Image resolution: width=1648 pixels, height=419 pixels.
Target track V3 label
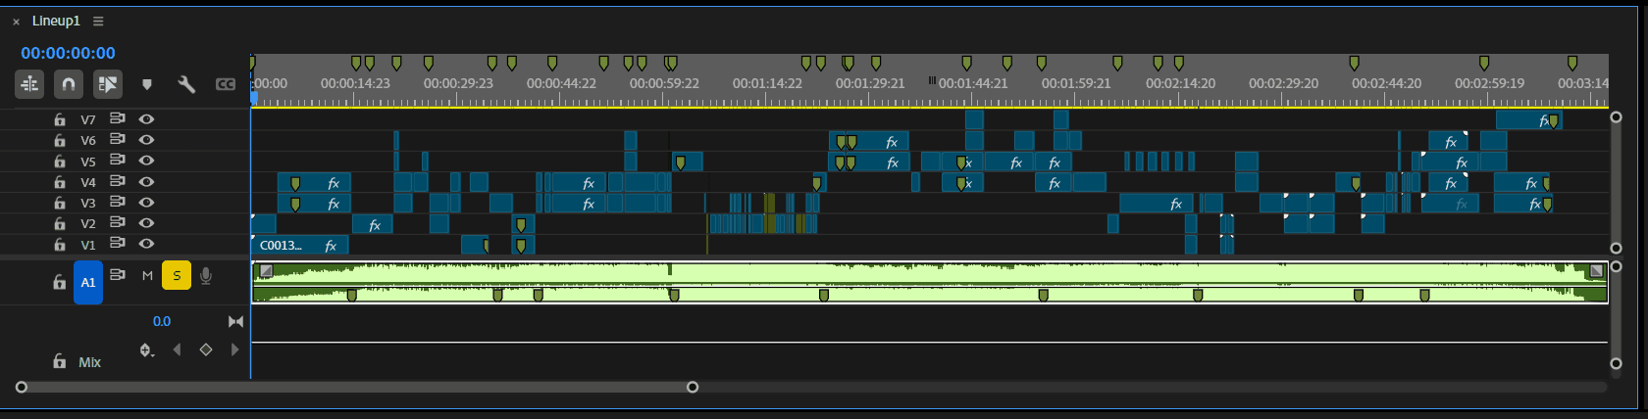88,203
